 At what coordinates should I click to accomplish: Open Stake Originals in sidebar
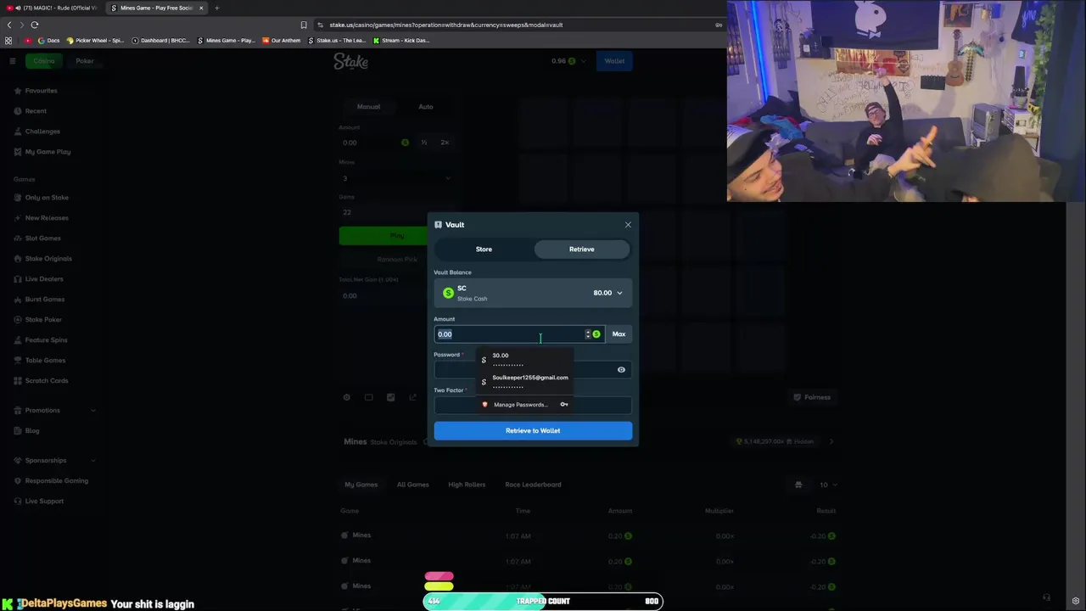(x=48, y=259)
